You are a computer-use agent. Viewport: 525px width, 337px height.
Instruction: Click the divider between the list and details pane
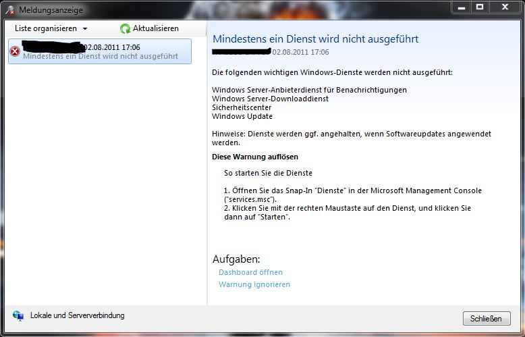[x=206, y=169]
